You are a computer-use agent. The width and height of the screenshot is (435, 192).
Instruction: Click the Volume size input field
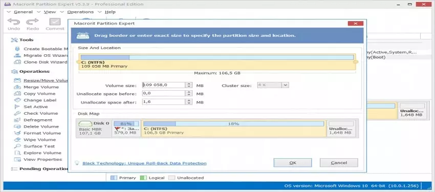coord(164,85)
